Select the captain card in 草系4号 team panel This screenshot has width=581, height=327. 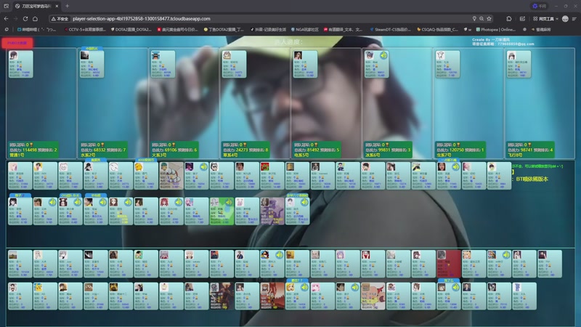(x=234, y=64)
